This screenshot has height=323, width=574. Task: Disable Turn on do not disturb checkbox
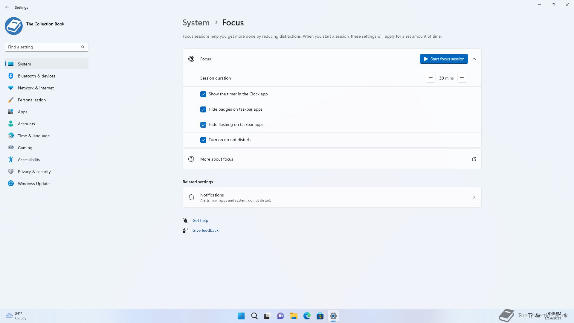pyautogui.click(x=203, y=140)
